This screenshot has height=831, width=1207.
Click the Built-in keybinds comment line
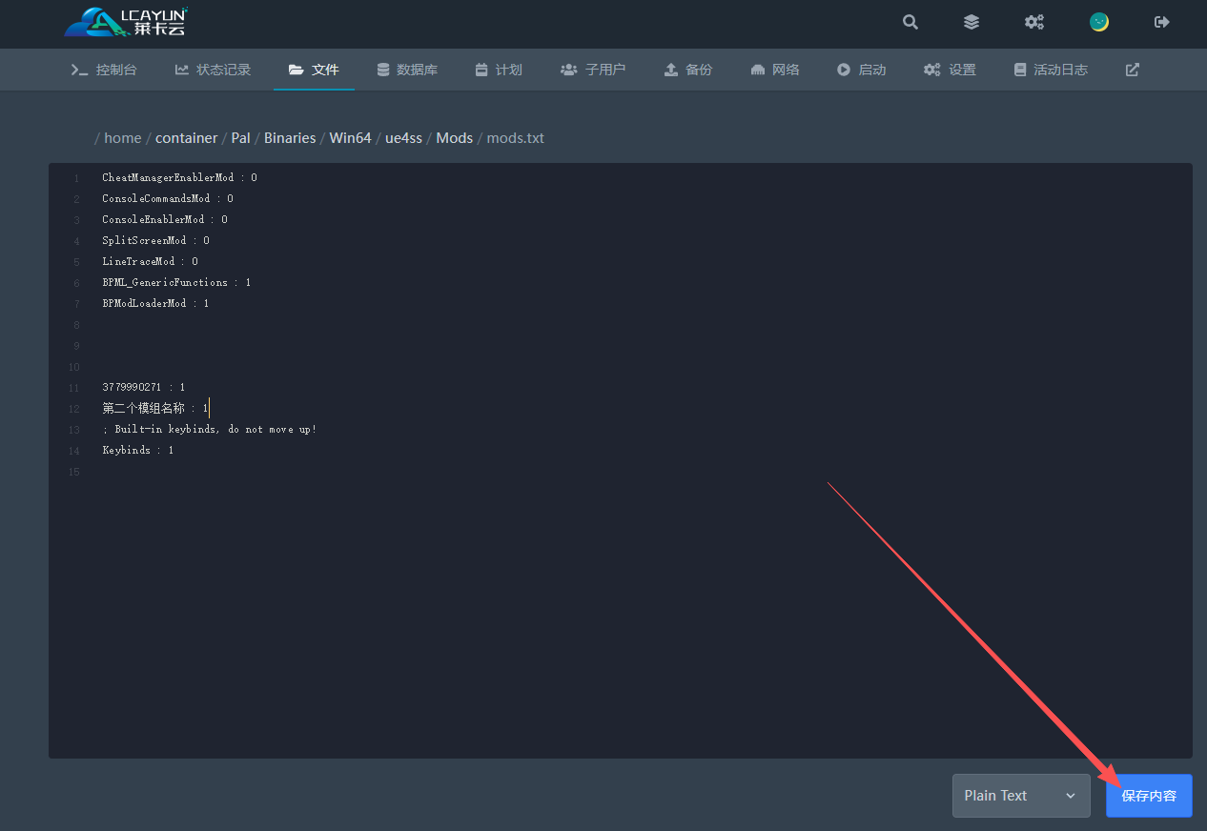point(209,430)
